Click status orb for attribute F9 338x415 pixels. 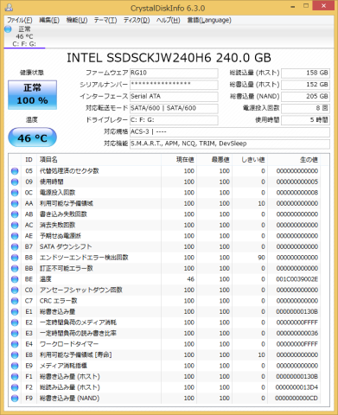15,399
